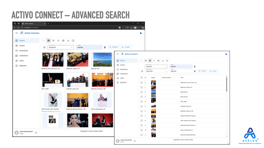Open the Call Ma Loute_101 thumbnail in grid
Screen dimensions: 264x148
click(78, 80)
